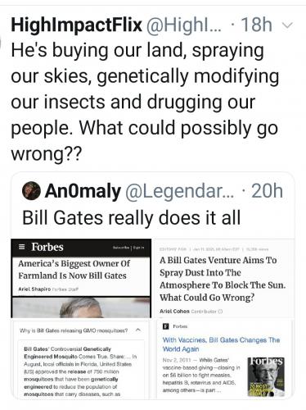This screenshot has height=410, width=306.
Task: Tap the contributor info icon beside Ariel Cohen
Action: (221, 312)
